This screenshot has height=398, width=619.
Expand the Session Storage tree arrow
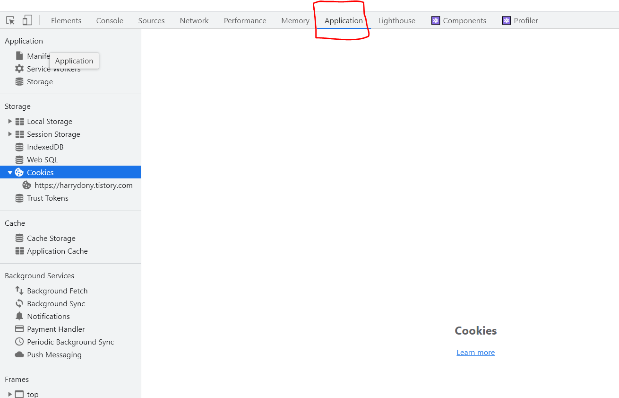point(10,134)
